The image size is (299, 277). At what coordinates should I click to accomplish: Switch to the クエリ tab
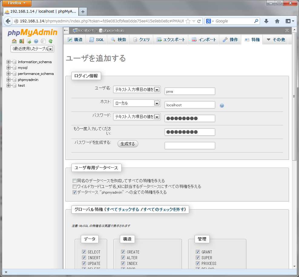pyautogui.click(x=141, y=40)
